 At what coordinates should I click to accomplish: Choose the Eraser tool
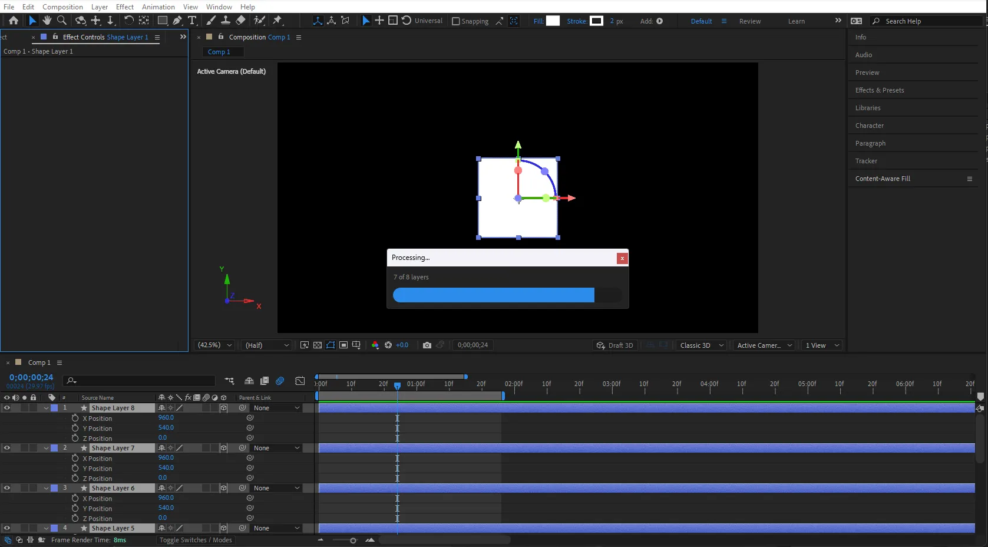tap(240, 21)
